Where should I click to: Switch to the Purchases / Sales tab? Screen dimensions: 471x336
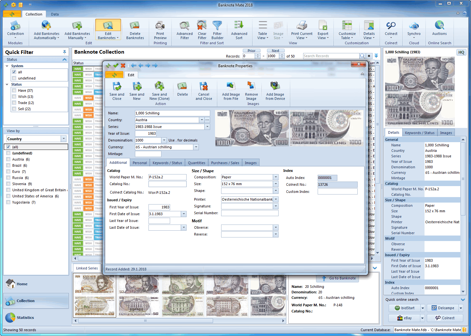click(x=225, y=163)
